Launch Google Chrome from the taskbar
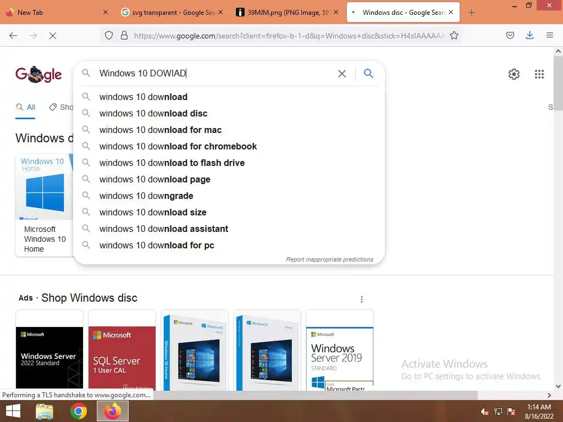The height and width of the screenshot is (422, 563). 79,411
